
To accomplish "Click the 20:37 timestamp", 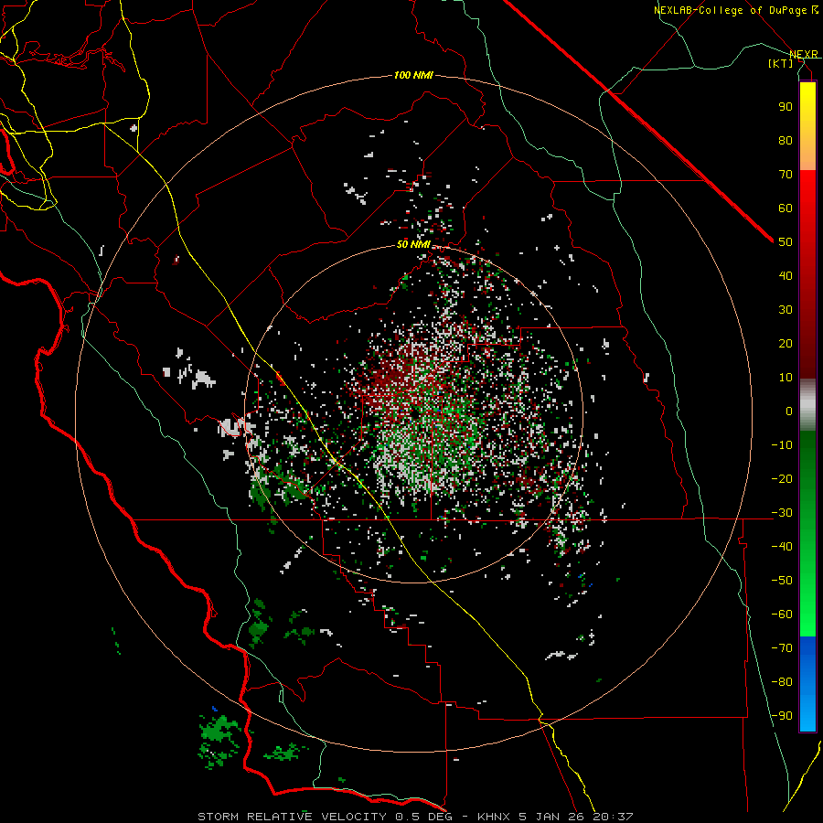I will [x=613, y=817].
